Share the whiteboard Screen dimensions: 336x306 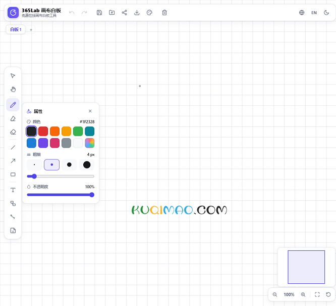coord(124,13)
